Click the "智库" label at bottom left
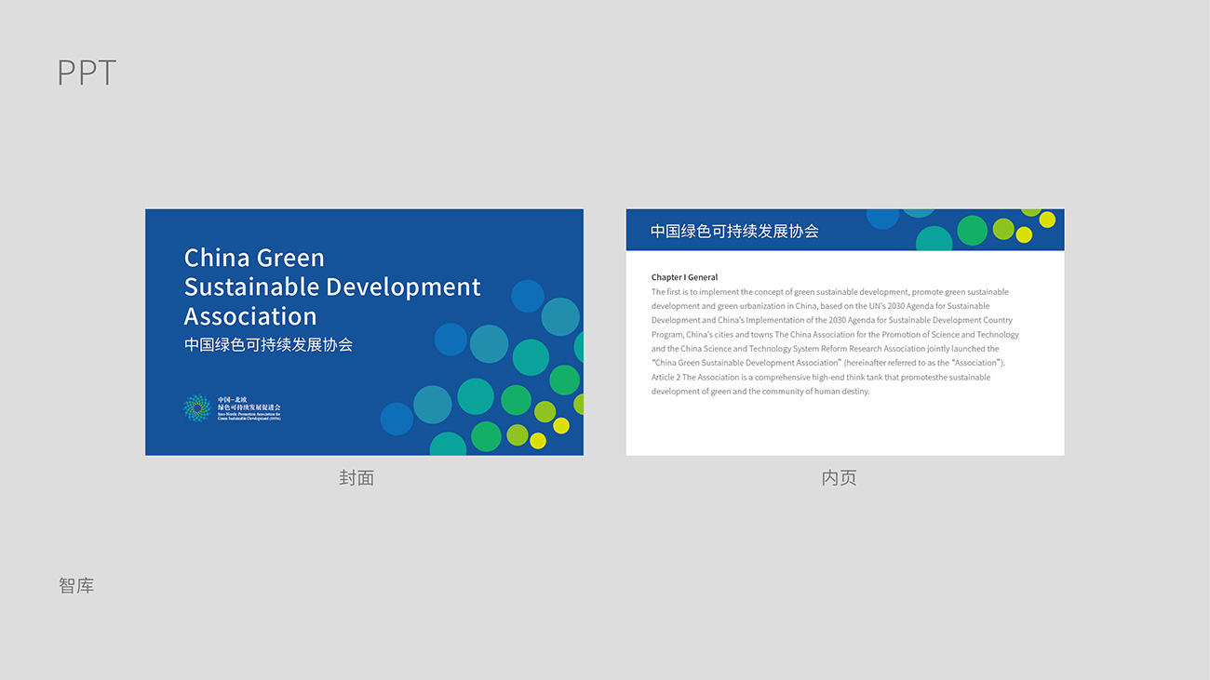 [x=76, y=586]
